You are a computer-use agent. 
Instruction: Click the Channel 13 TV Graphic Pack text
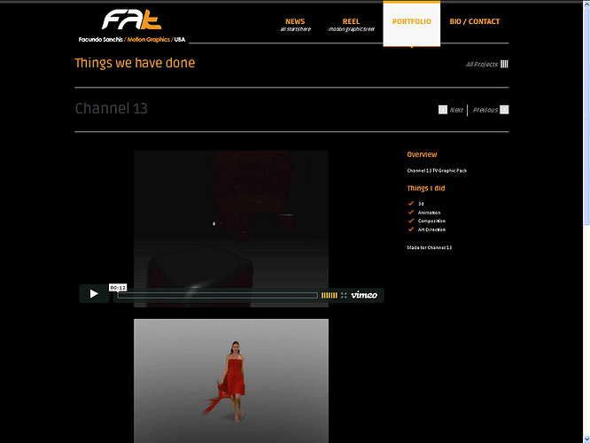coord(437,170)
